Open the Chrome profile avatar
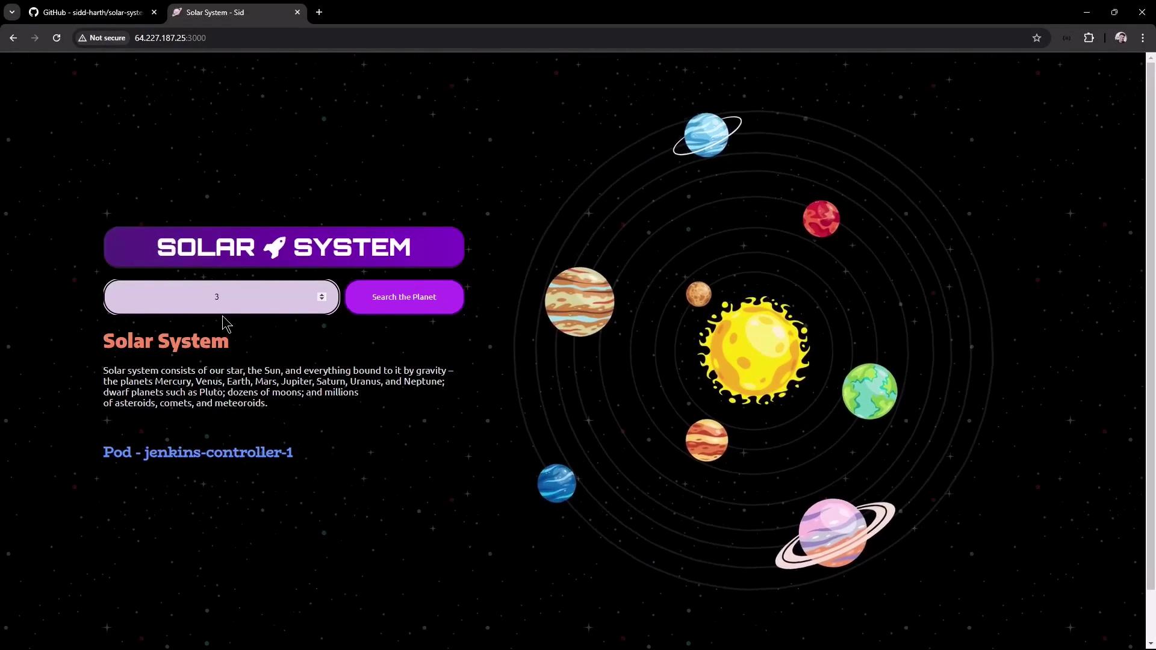The image size is (1156, 650). pyautogui.click(x=1120, y=38)
